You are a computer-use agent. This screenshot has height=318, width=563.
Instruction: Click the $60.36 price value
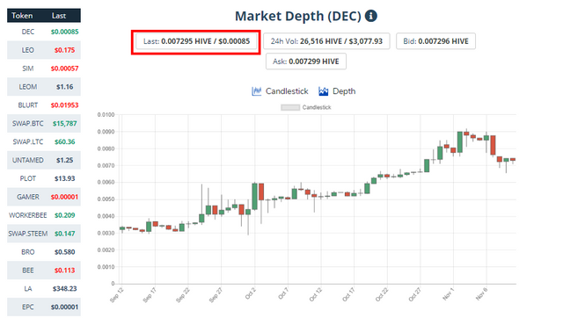pyautogui.click(x=64, y=141)
